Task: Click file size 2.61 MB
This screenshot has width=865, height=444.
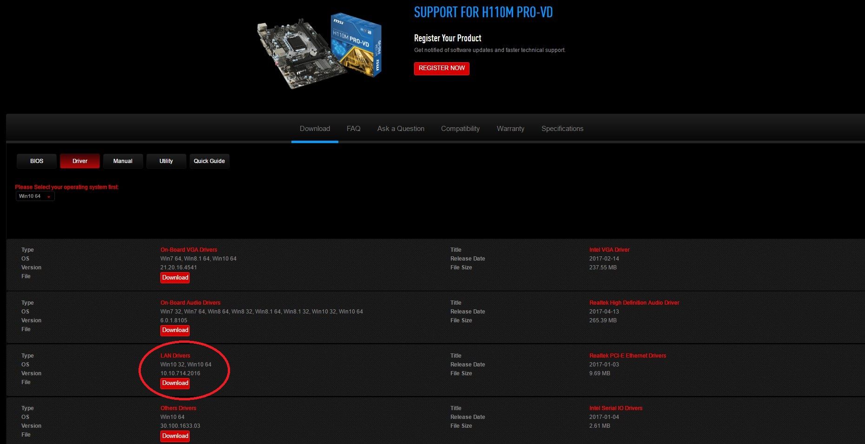Action: tap(600, 426)
